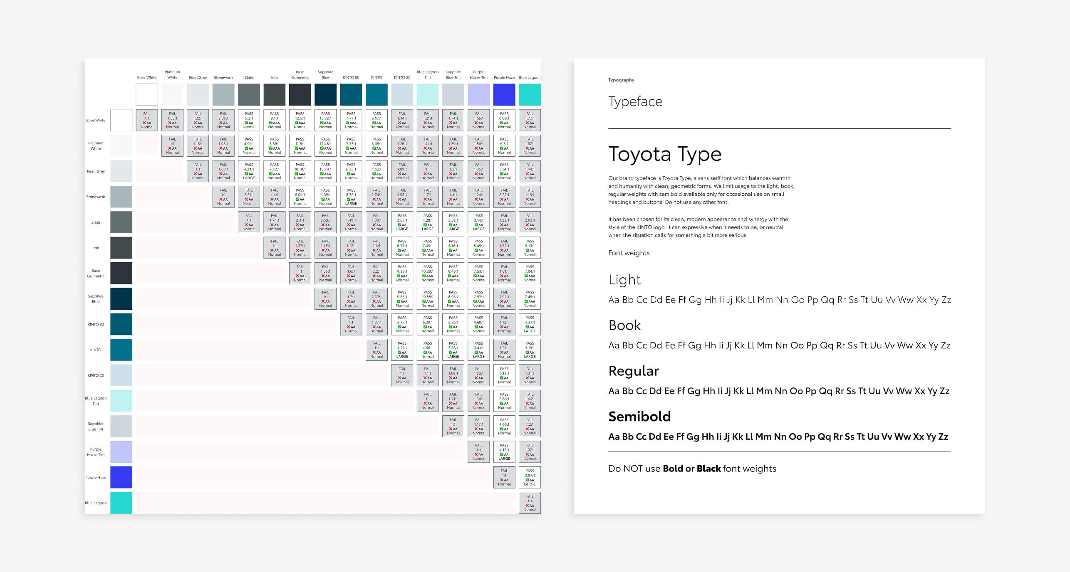Select the Blue Lagoon swatch in the left column
This screenshot has width=1070, height=572.
(x=121, y=503)
